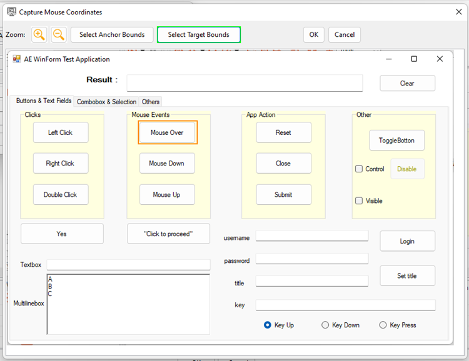Viewport: 469px width, 361px height.
Task: Click the Submit button in App Action
Action: tap(283, 195)
